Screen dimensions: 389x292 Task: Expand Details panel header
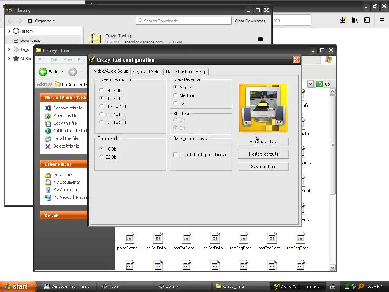tap(64, 216)
